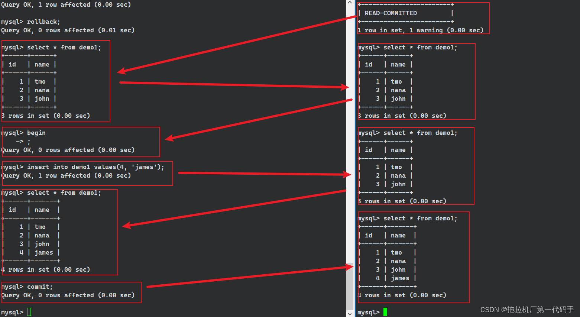
Task: Click 'james' row in the right terminal table
Action: coord(388,278)
